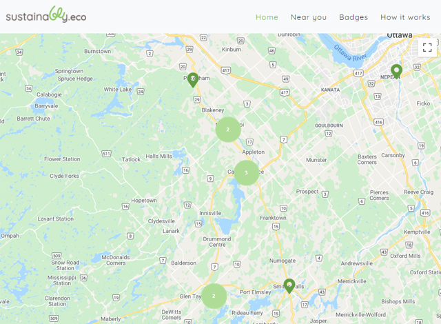Open the sustainably.eco logo link
Screen dimensions: 441x324
[x=46, y=14]
